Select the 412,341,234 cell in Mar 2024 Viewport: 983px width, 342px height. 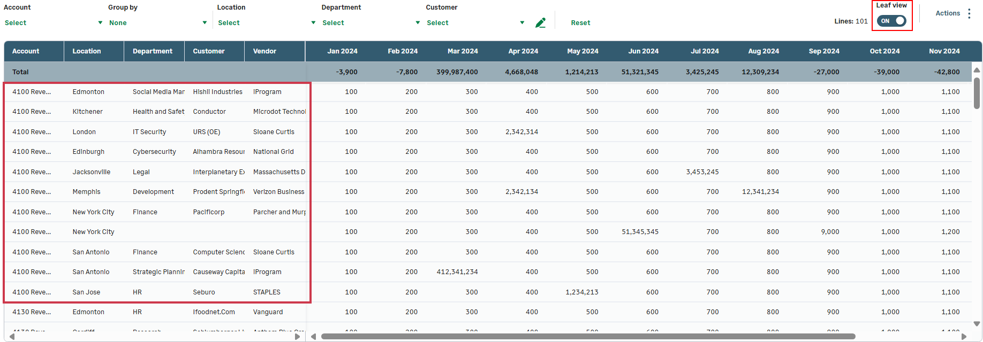[457, 272]
